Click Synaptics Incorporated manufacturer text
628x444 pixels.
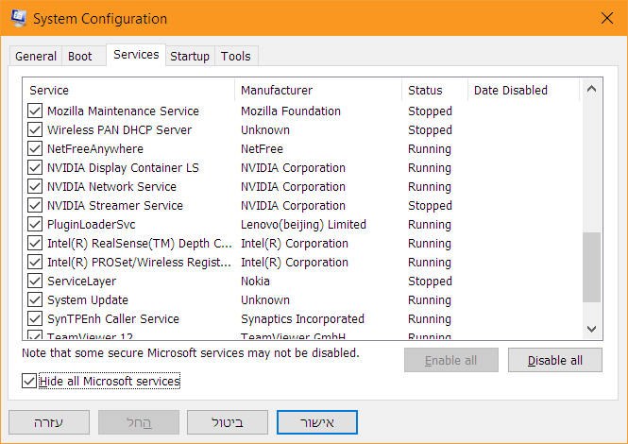[302, 319]
